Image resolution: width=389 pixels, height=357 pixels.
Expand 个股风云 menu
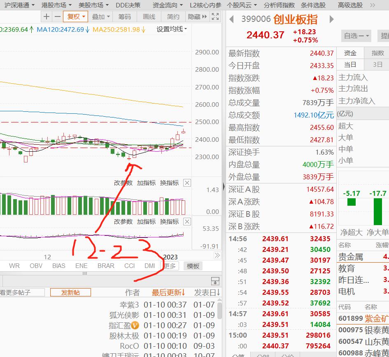(242, 5)
